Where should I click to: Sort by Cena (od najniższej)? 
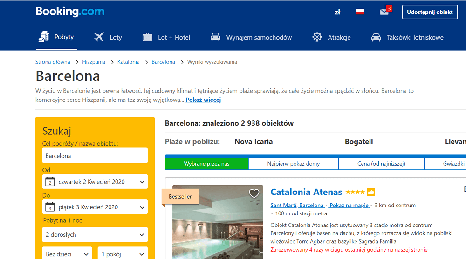[x=381, y=164]
